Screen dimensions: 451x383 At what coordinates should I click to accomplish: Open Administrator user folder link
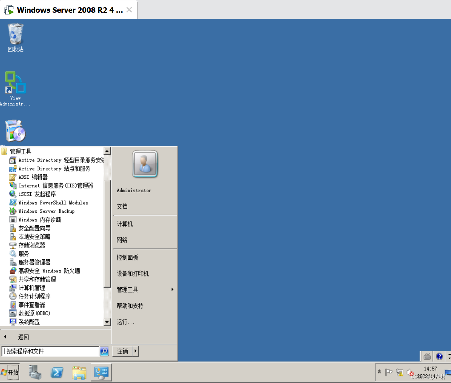134,190
